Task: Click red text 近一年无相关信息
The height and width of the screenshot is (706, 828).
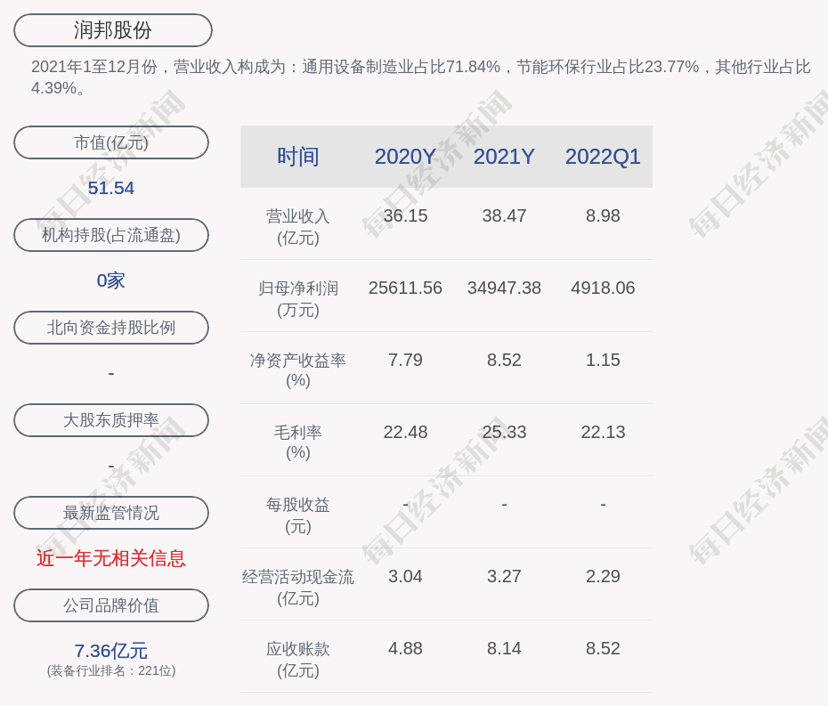Action: coord(111,558)
